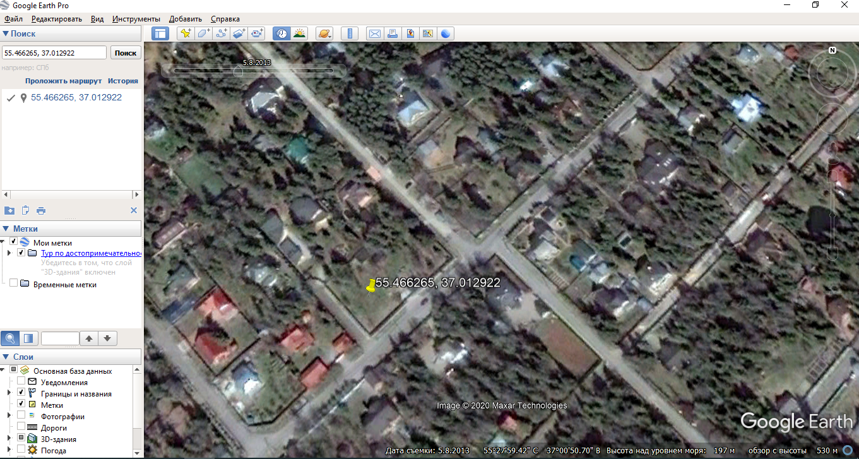Toggle historical imagery clock button
The width and height of the screenshot is (859, 459).
click(x=281, y=33)
